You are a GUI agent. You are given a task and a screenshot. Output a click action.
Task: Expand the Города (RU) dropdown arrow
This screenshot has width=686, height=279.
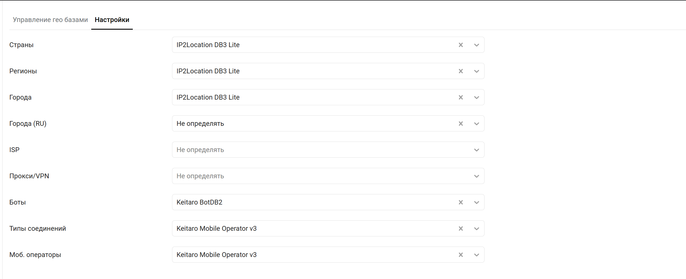coord(476,124)
